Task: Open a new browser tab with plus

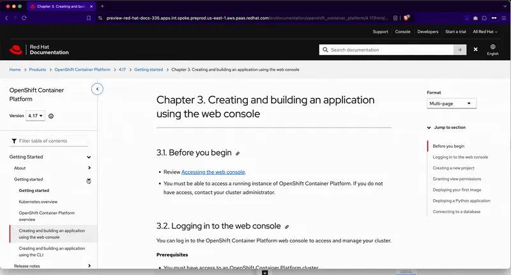Action: pyautogui.click(x=102, y=6)
